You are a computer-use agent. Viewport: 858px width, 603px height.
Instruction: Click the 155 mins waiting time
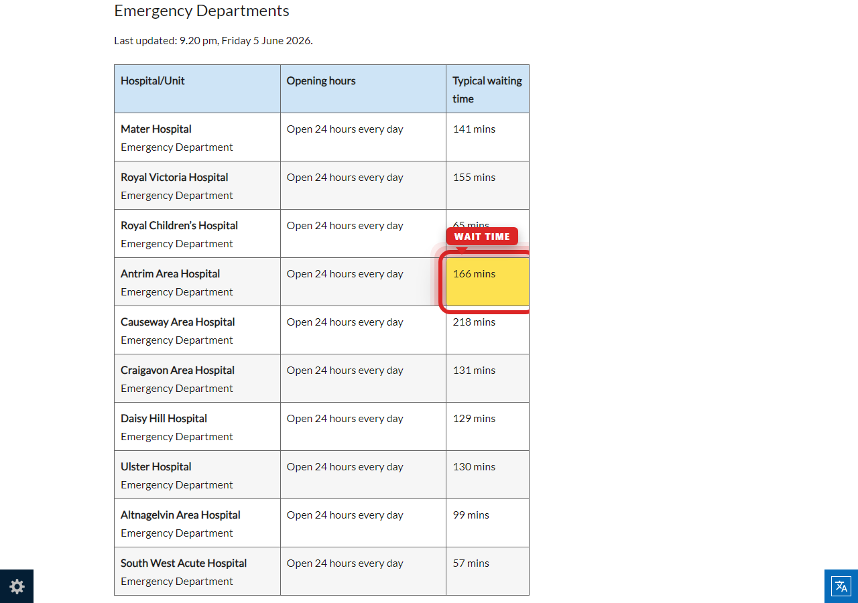point(474,177)
